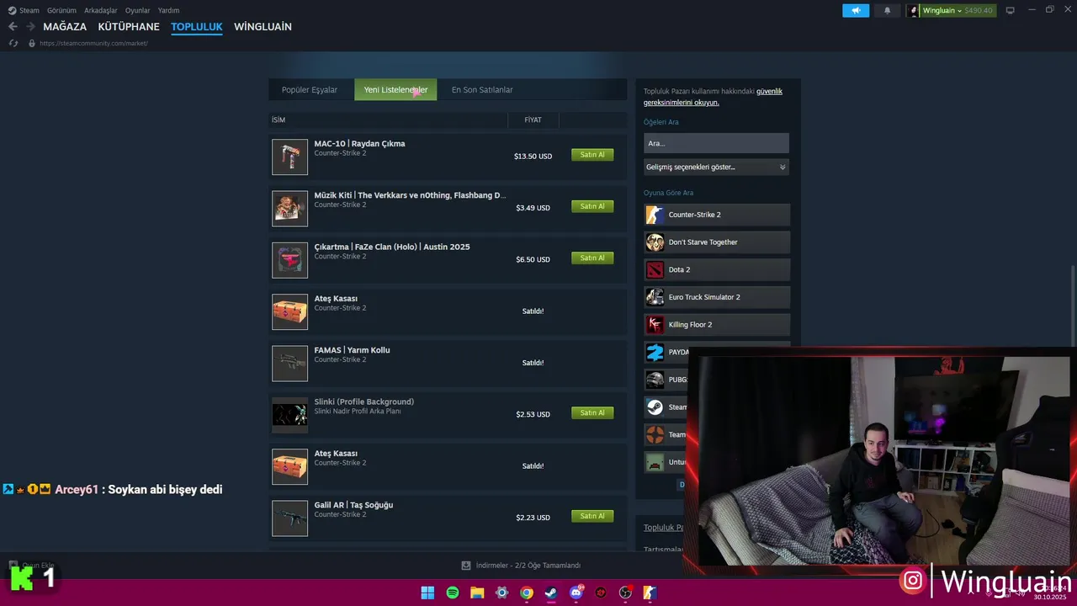The height and width of the screenshot is (606, 1077).
Task: Go back with the back arrow
Action: (13, 27)
